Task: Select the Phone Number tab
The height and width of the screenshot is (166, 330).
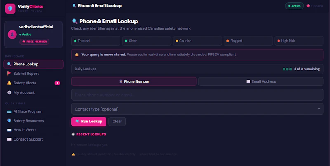Action: coord(134,81)
